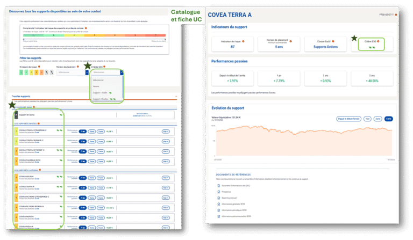The height and width of the screenshot is (240, 413).
Task: Toggle risk level 3 yellow filter square
Action: click(31, 72)
